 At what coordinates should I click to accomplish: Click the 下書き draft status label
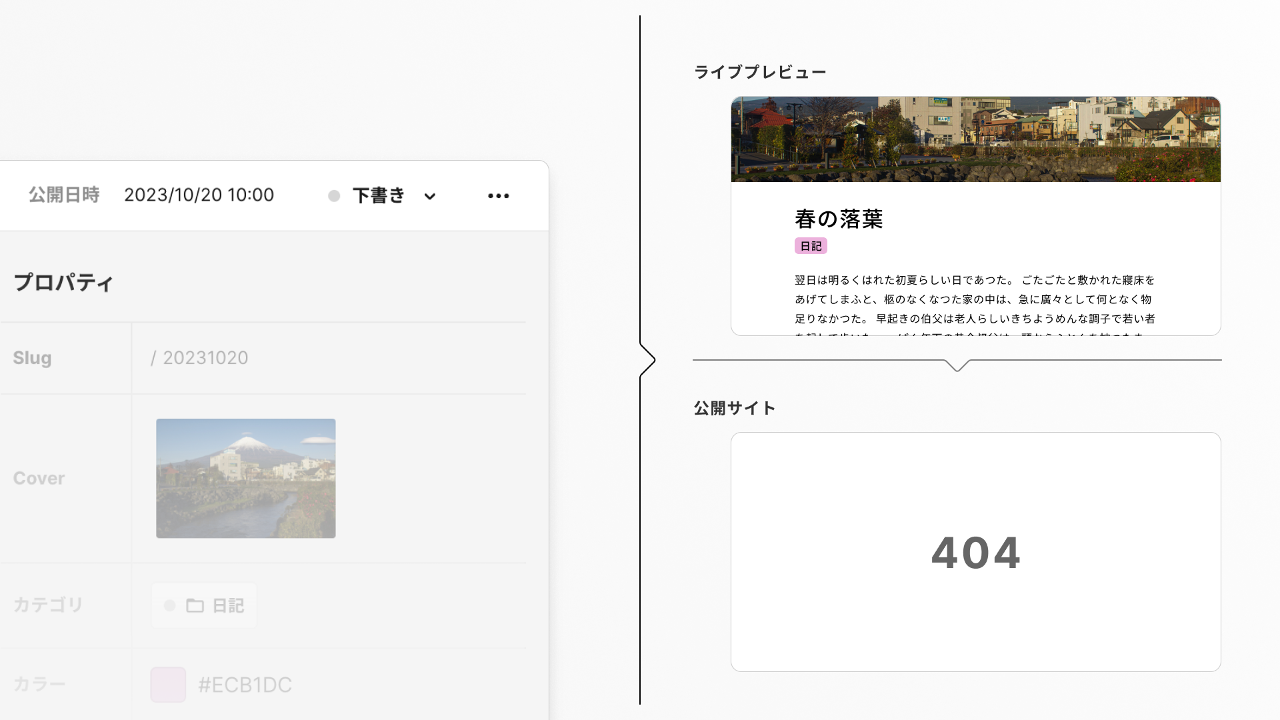[379, 195]
